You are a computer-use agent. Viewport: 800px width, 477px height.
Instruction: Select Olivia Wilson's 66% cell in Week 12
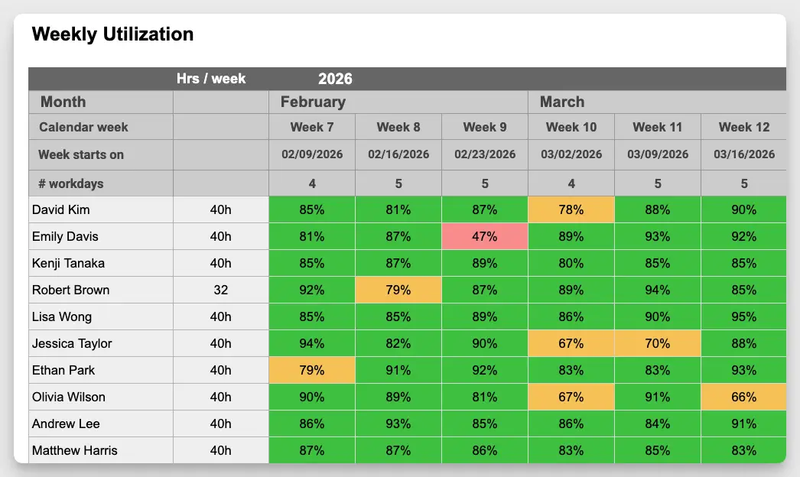pos(743,397)
